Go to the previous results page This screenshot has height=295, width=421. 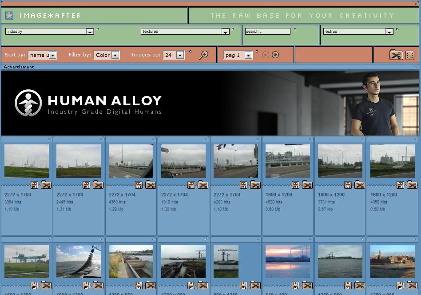pyautogui.click(x=265, y=55)
